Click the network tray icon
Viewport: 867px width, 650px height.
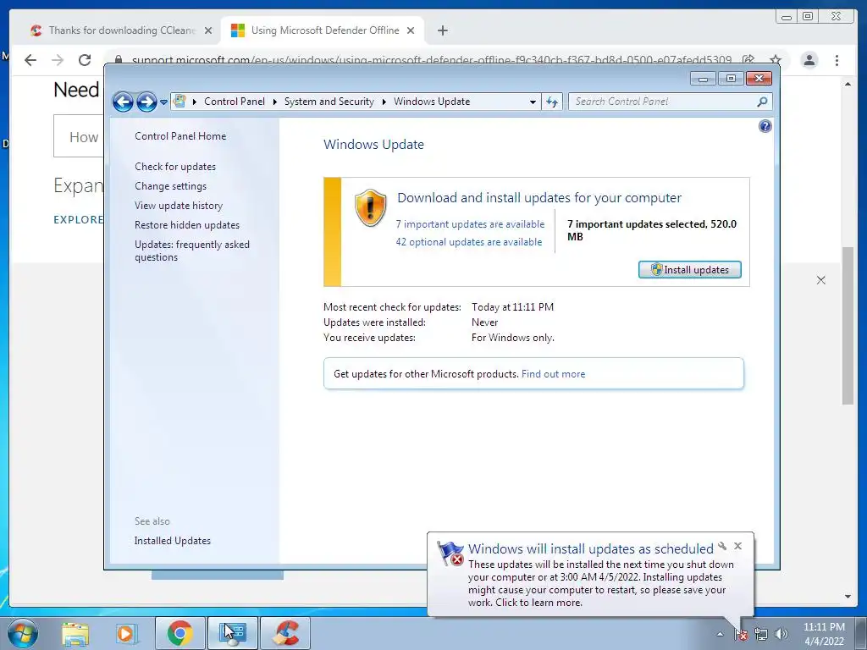(761, 634)
